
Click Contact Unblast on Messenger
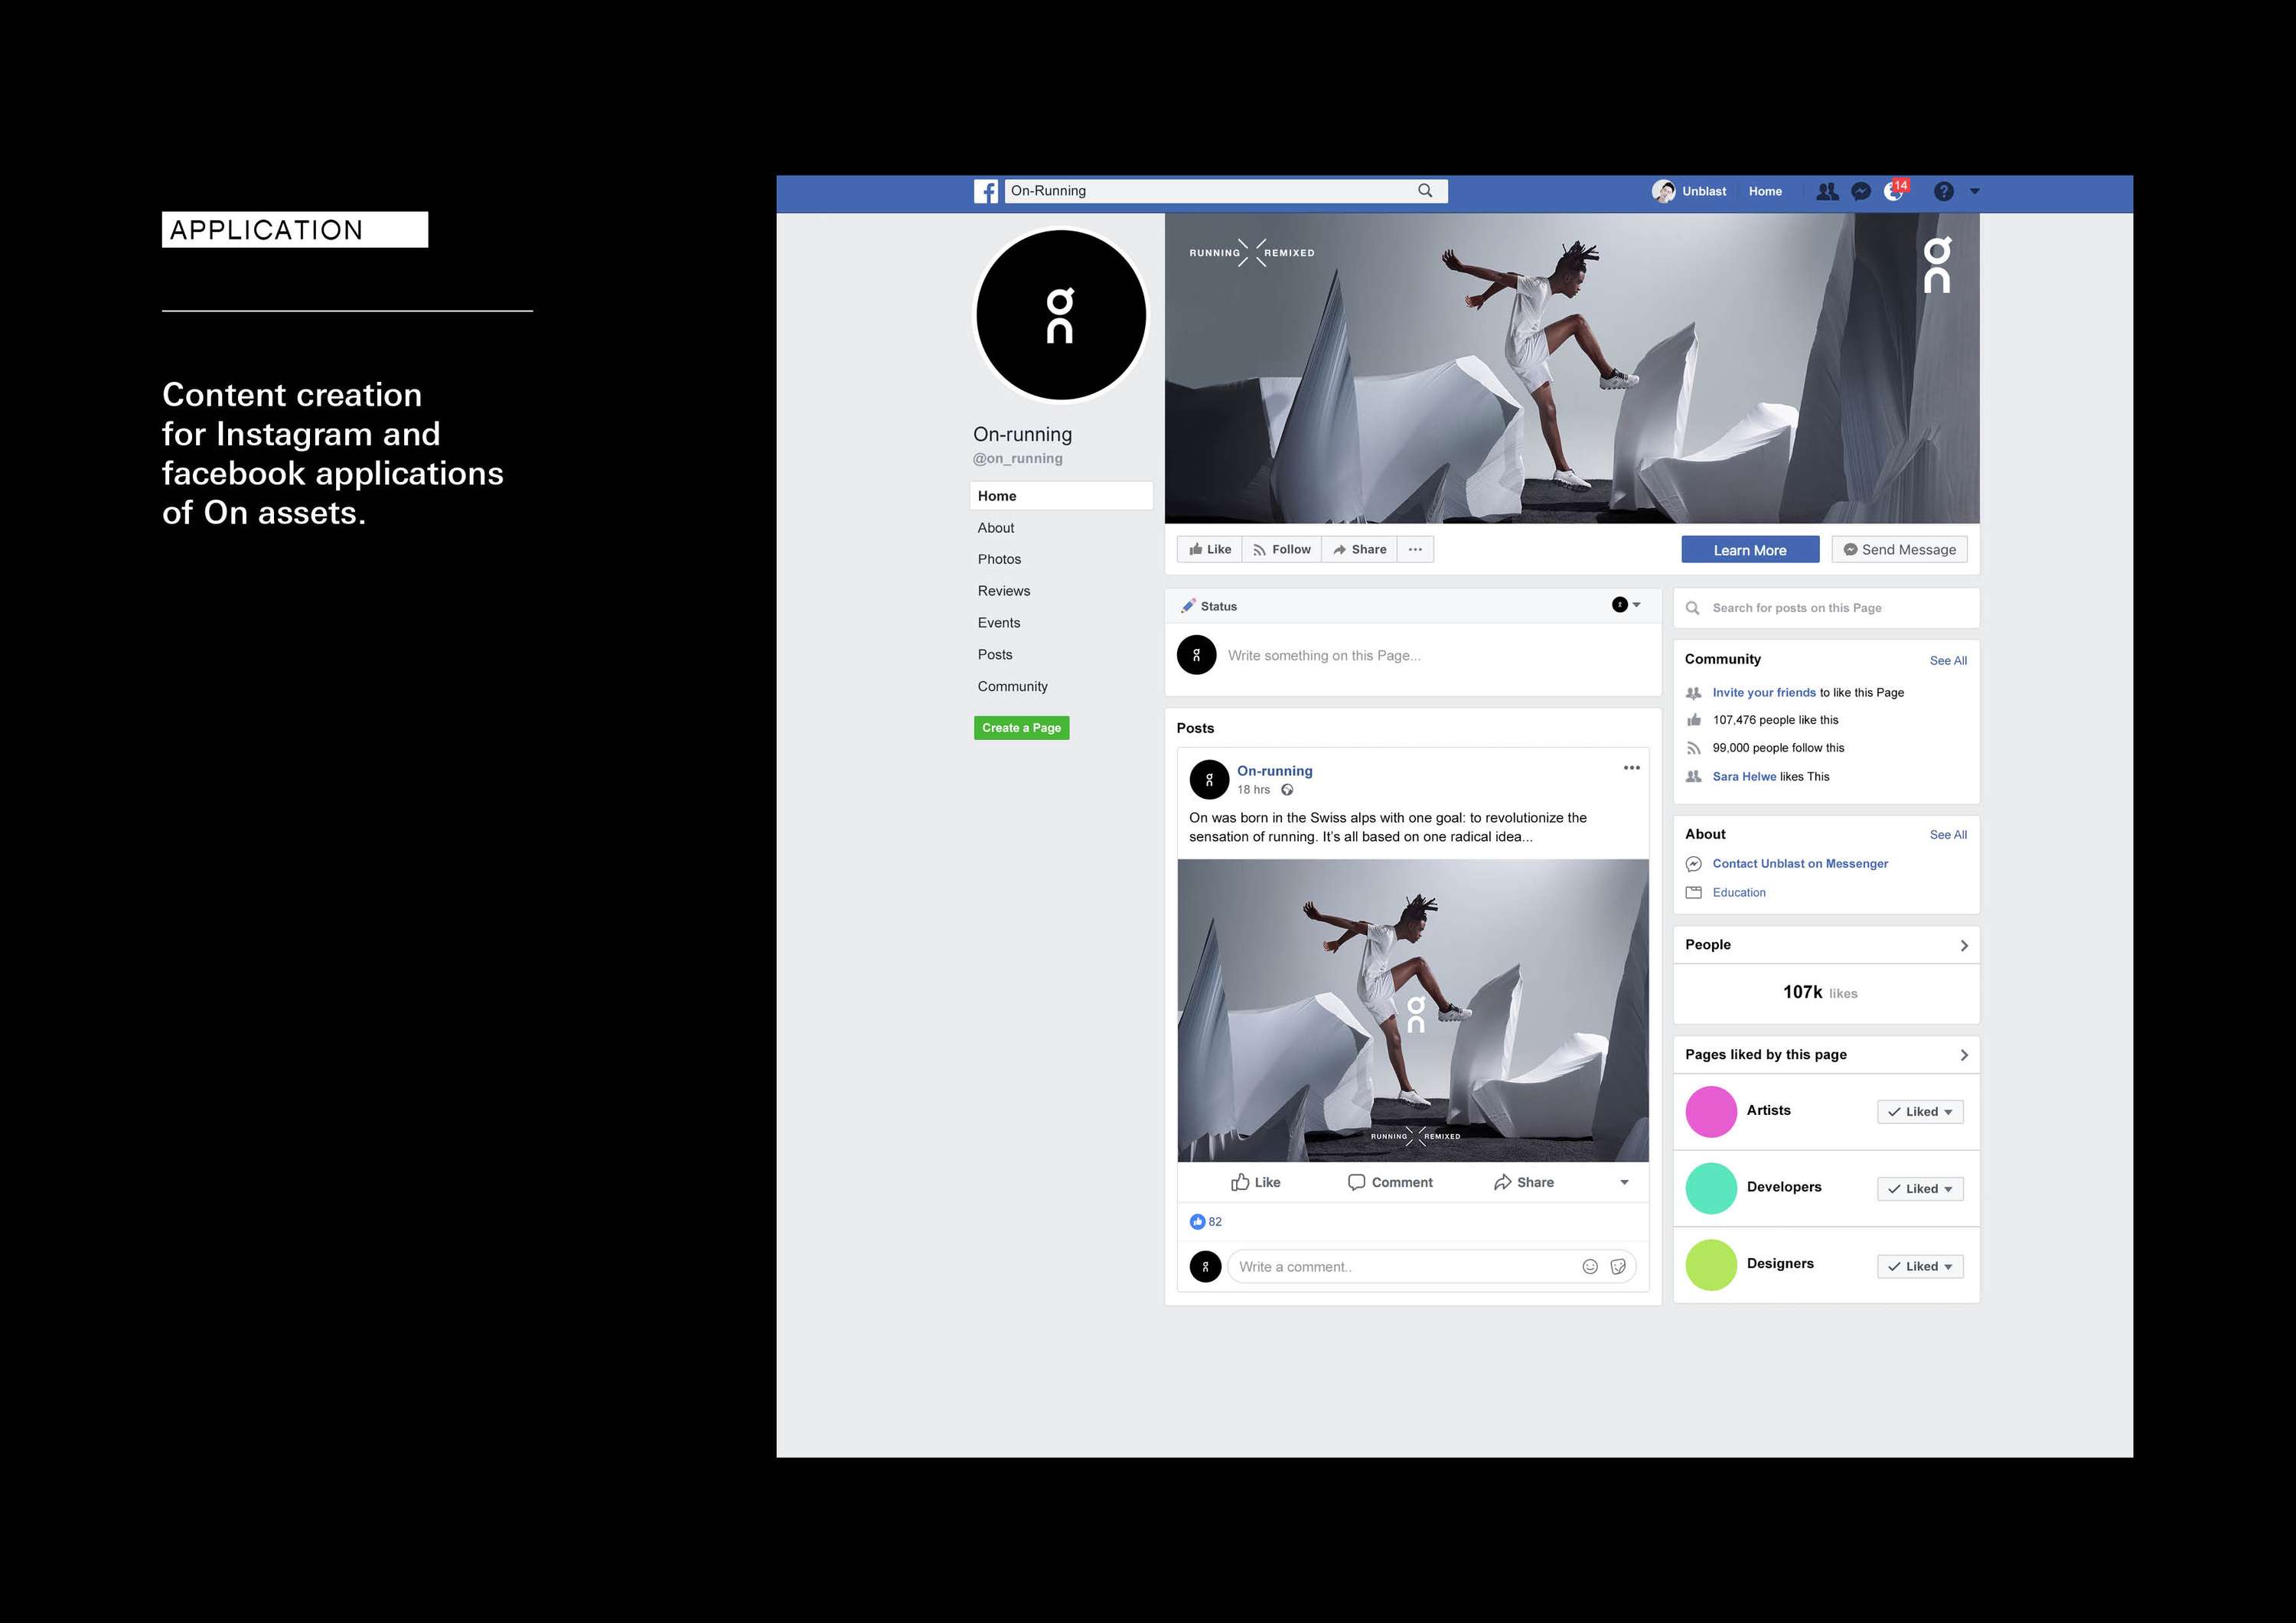pyautogui.click(x=1800, y=864)
